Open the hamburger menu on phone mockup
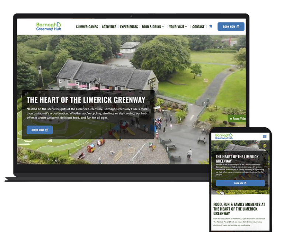Viewport: 283px width, 232px height. [x=265, y=137]
